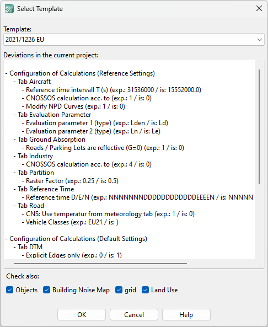Select the Tab Evaluation Parameter line
This screenshot has height=327, width=268.
(52, 115)
